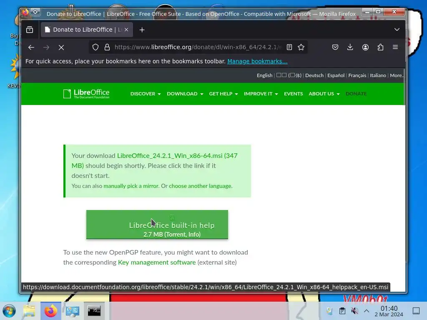Expand the GET HELP menu

click(224, 94)
